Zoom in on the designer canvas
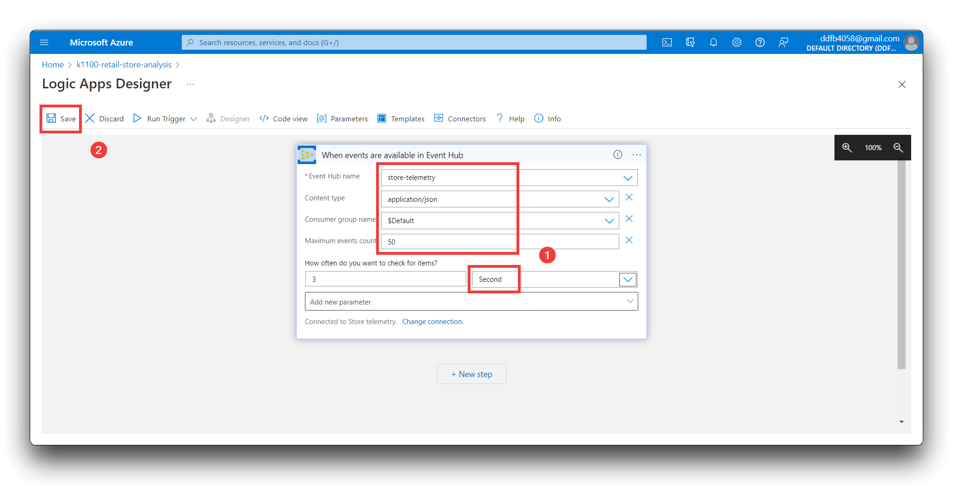This screenshot has height=490, width=953. click(847, 147)
